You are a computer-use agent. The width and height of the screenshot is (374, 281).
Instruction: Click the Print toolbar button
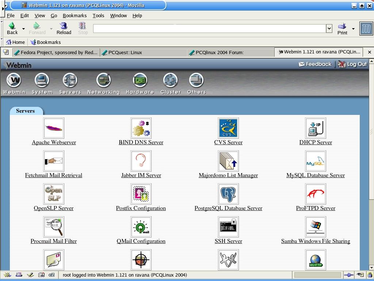(342, 29)
